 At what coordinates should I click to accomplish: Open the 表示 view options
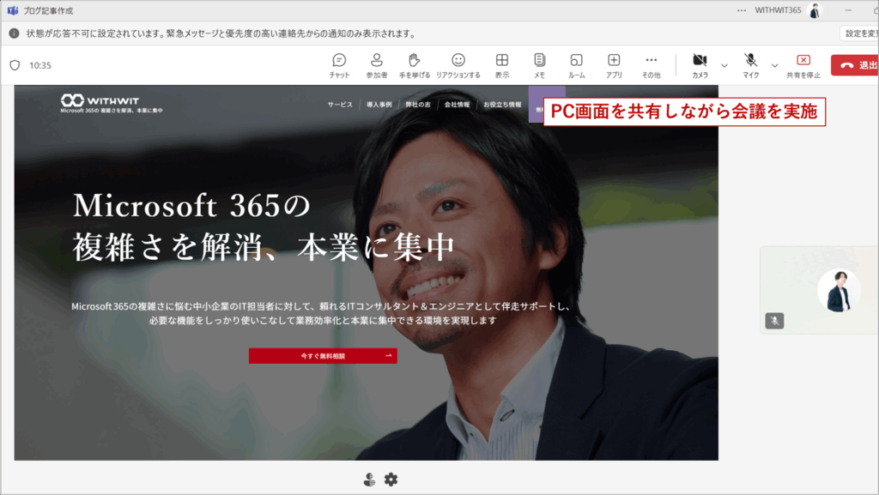coord(501,65)
